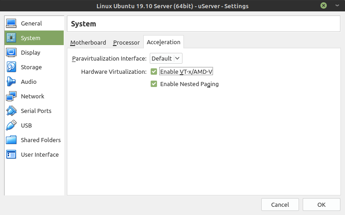The width and height of the screenshot is (345, 215).
Task: Expand Paravirtualization Interface dropdown arrow
Action: [178, 58]
